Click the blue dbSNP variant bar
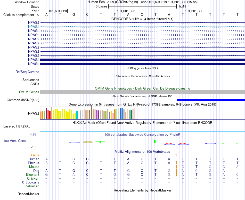The height and width of the screenshot is (200, 245). [211, 100]
